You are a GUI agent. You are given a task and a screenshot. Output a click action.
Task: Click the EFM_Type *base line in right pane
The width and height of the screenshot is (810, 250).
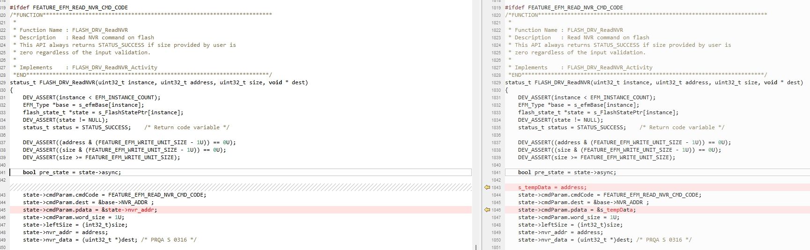[578, 105]
